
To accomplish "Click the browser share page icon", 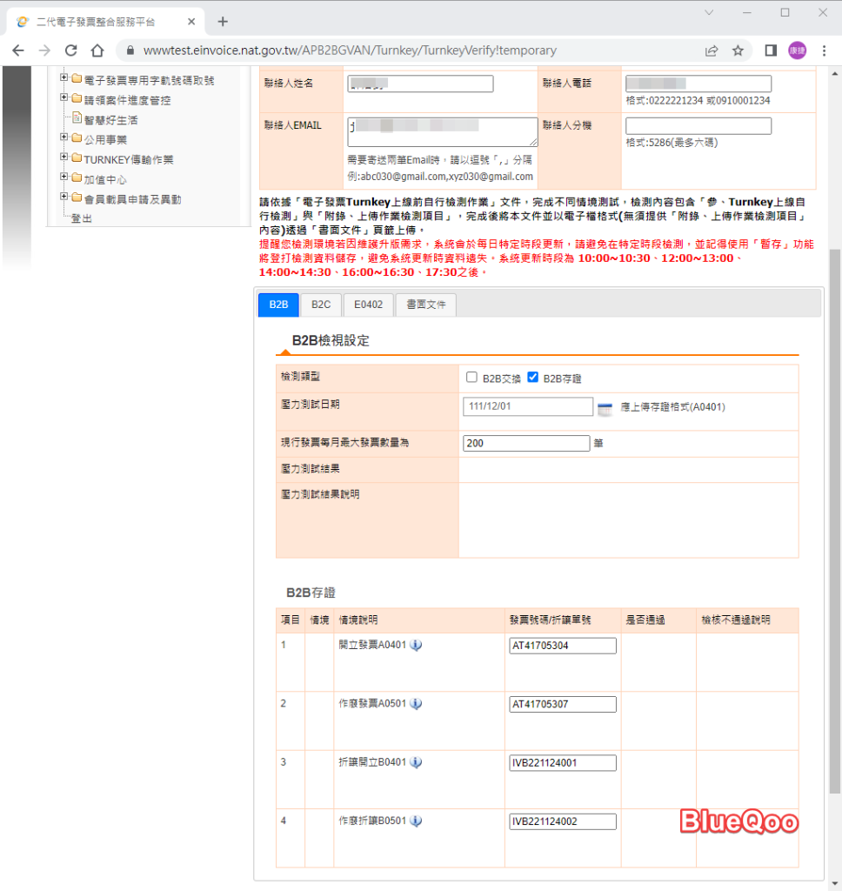I will pos(712,50).
